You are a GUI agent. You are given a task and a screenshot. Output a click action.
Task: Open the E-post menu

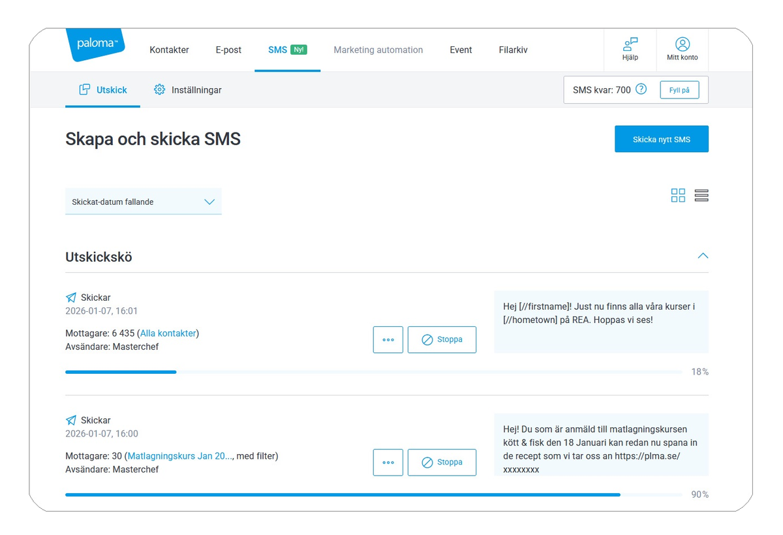(228, 50)
